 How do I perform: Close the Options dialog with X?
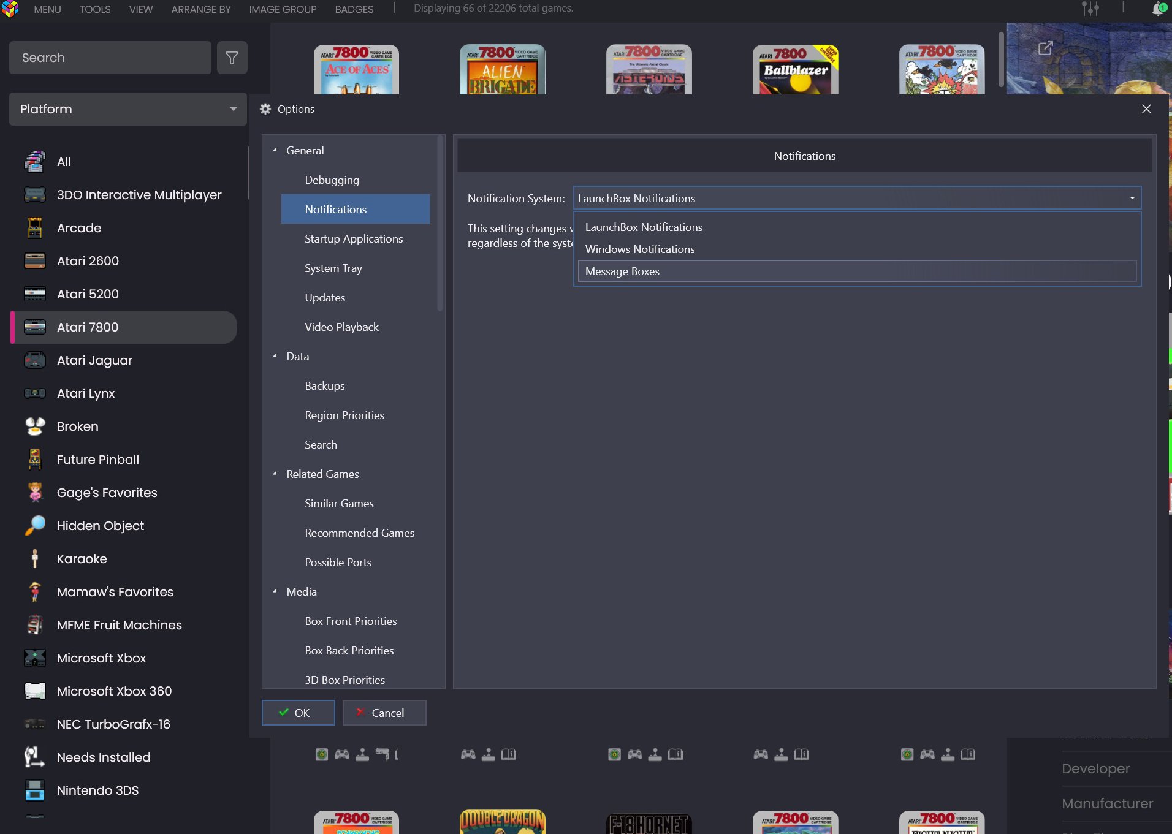coord(1146,109)
